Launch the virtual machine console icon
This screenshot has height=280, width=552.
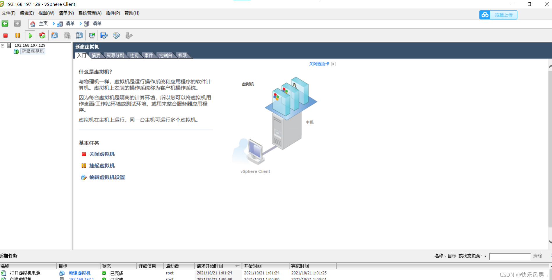92,36
